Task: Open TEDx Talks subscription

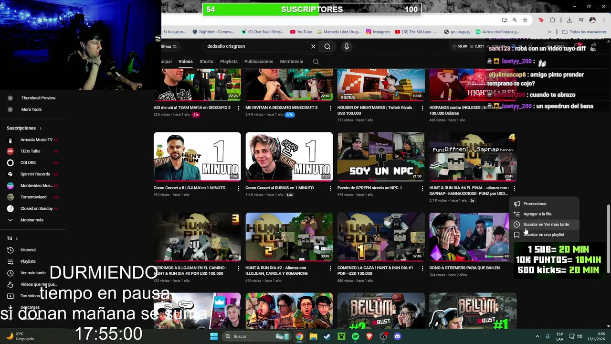Action: click(31, 151)
